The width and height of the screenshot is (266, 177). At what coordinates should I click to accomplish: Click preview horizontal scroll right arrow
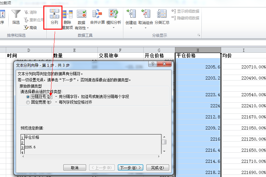(x=159, y=156)
